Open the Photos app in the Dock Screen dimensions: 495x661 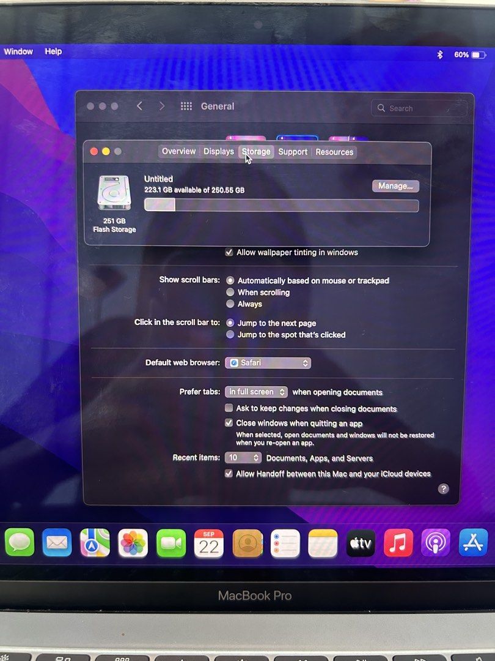click(x=133, y=543)
